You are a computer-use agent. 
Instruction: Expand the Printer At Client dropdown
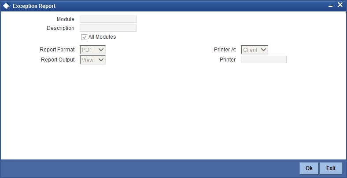point(254,50)
